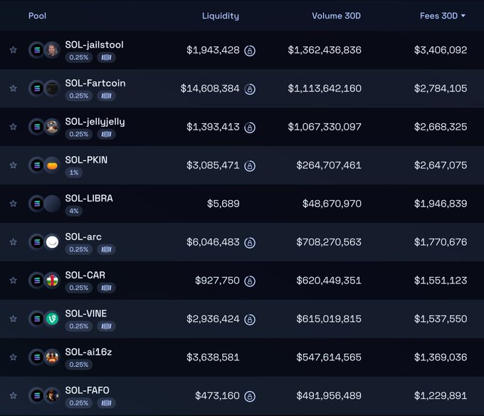Click the SOL-CAR flag token icon
The height and width of the screenshot is (416, 484).
(x=52, y=280)
